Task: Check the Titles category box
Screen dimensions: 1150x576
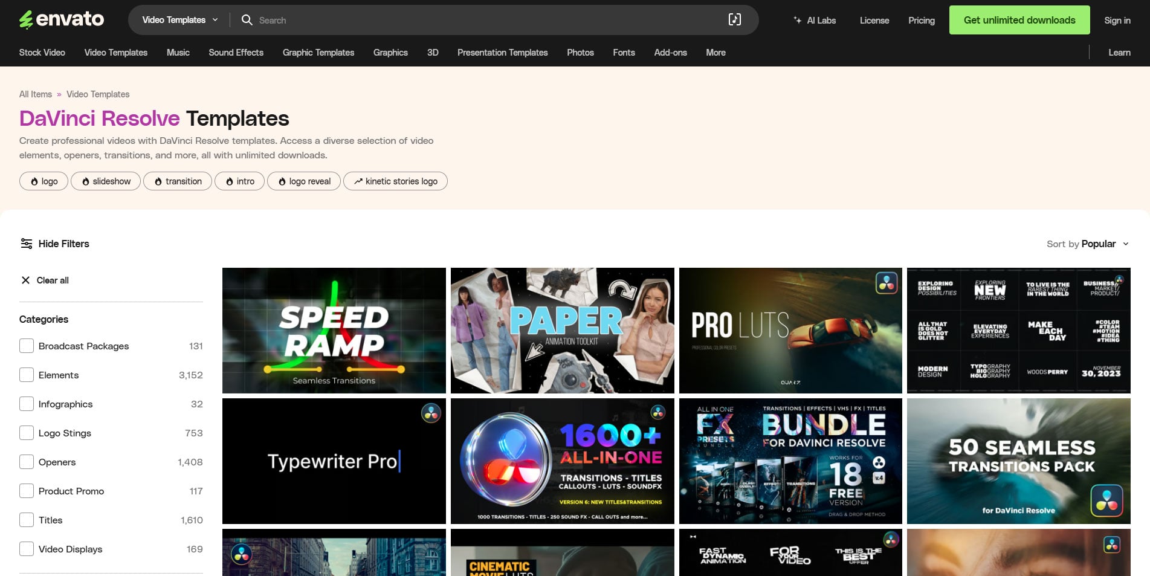Action: [27, 520]
